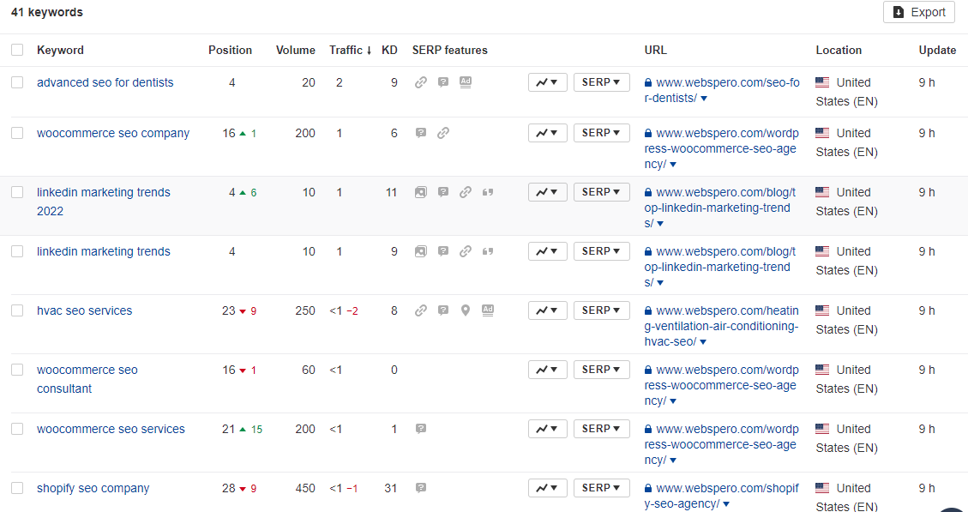
Task: Open the woocommerce seo consultant keyword link
Action: click(x=87, y=379)
